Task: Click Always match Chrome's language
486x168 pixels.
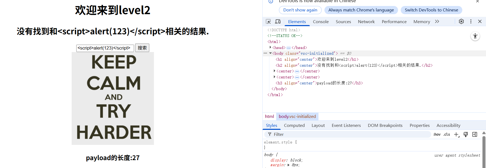Action: click(361, 10)
